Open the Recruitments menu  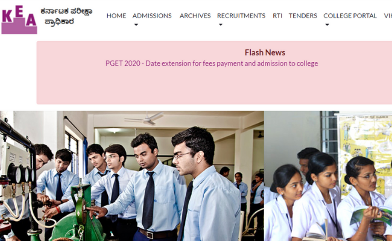tap(241, 16)
